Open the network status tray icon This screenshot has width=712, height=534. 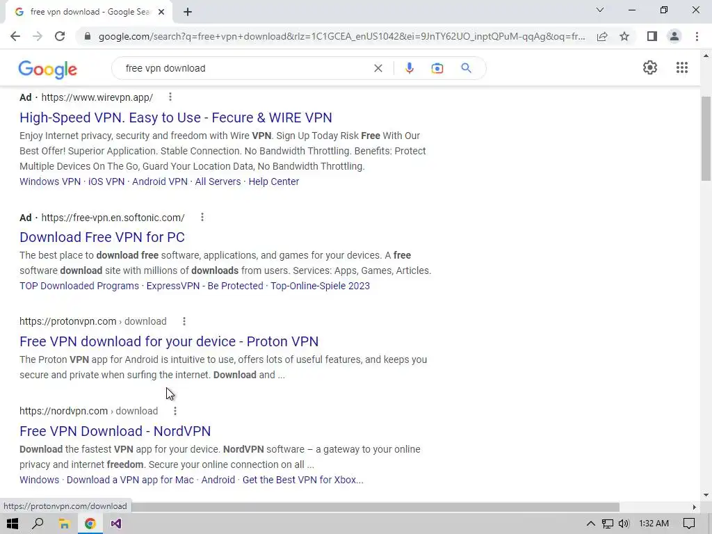(x=607, y=524)
